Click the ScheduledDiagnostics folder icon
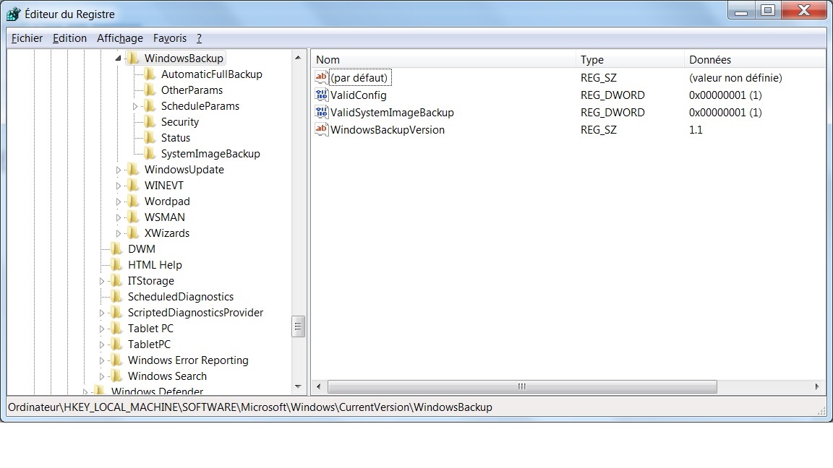 (x=116, y=297)
